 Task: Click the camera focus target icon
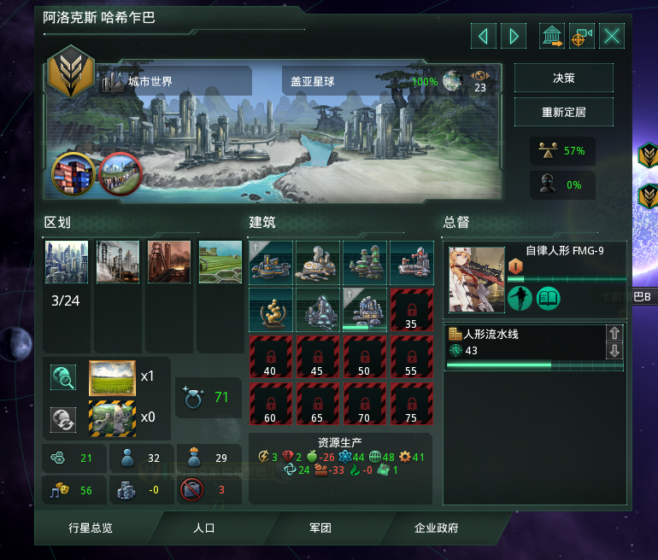[x=582, y=36]
